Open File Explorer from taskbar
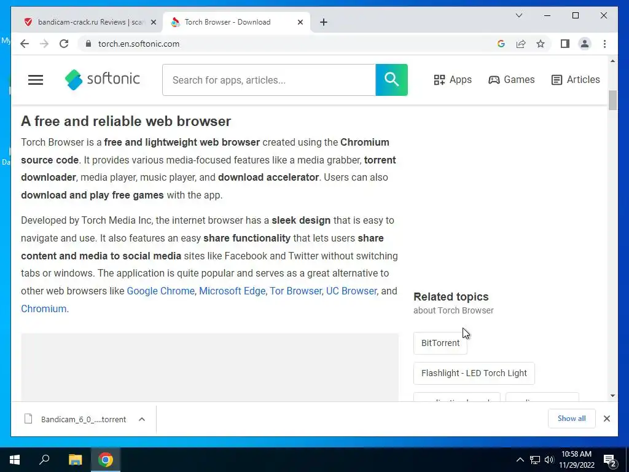 (x=75, y=460)
